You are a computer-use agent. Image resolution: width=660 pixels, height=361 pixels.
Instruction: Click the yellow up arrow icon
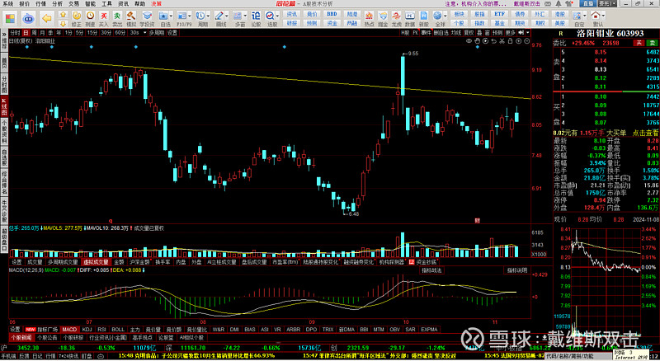coord(64,14)
